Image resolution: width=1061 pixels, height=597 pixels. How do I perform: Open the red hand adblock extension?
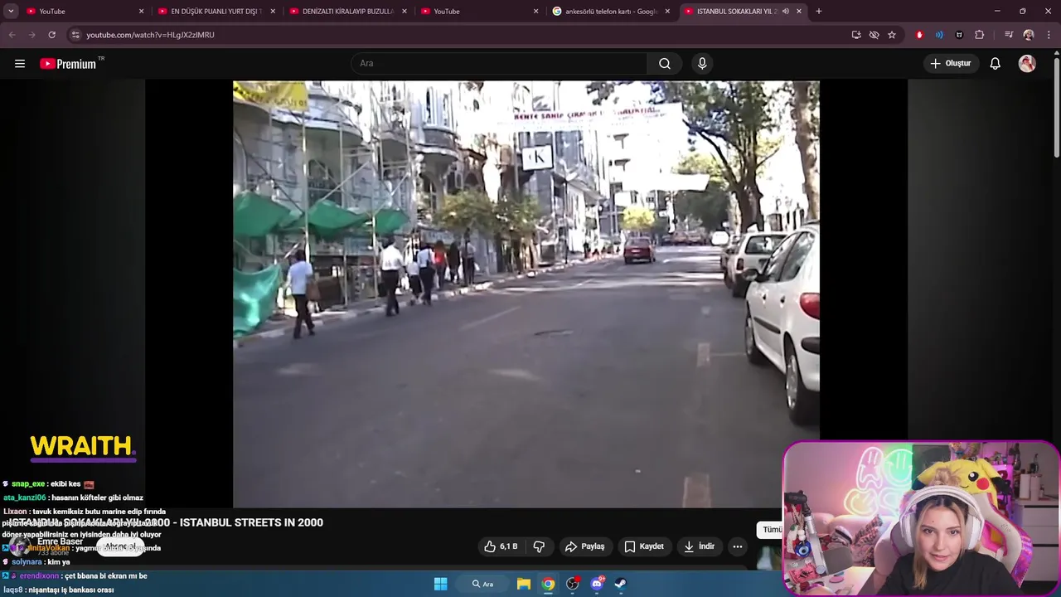coord(919,35)
